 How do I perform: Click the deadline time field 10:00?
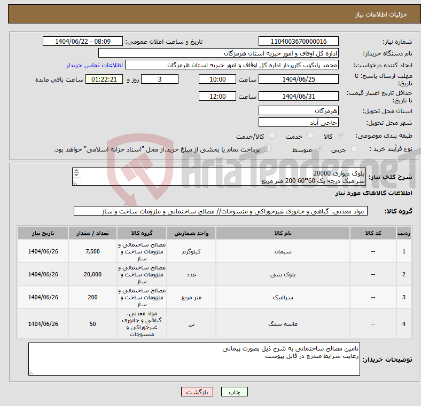click(217, 79)
